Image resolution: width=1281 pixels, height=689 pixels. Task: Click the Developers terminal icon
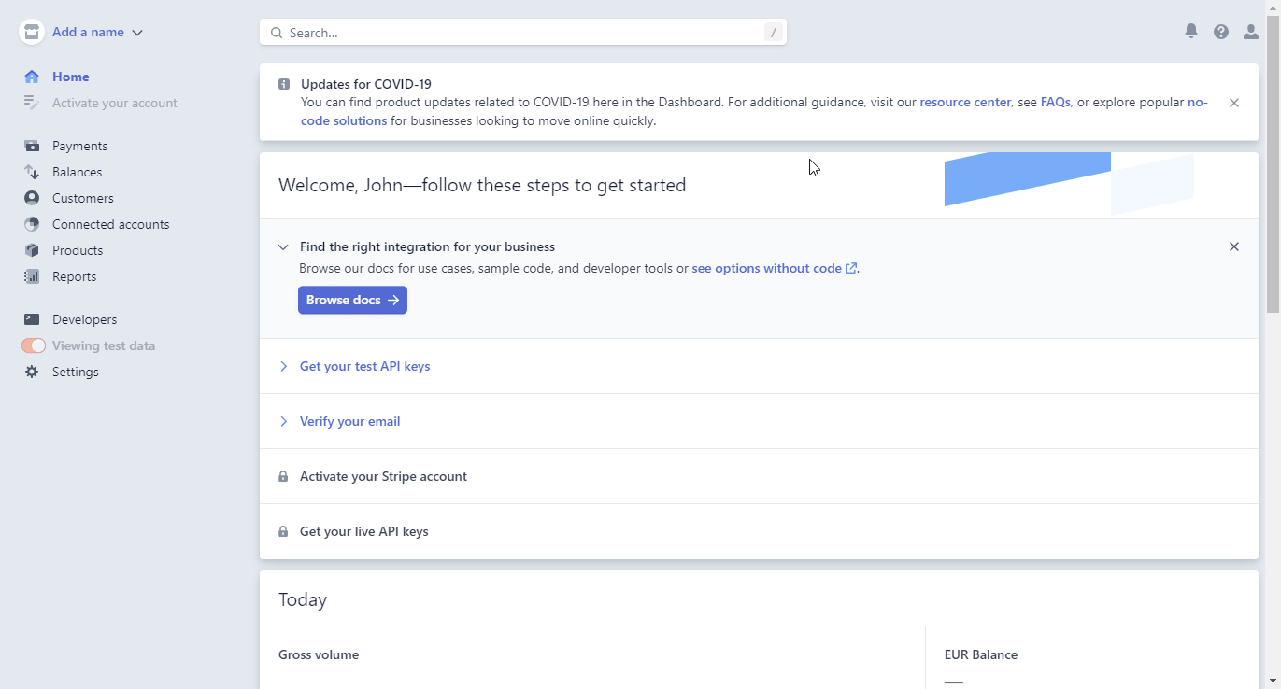coord(31,319)
